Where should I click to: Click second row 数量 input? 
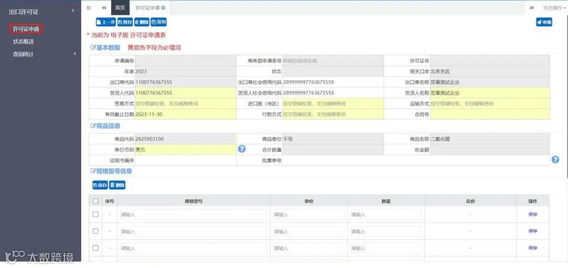point(386,231)
